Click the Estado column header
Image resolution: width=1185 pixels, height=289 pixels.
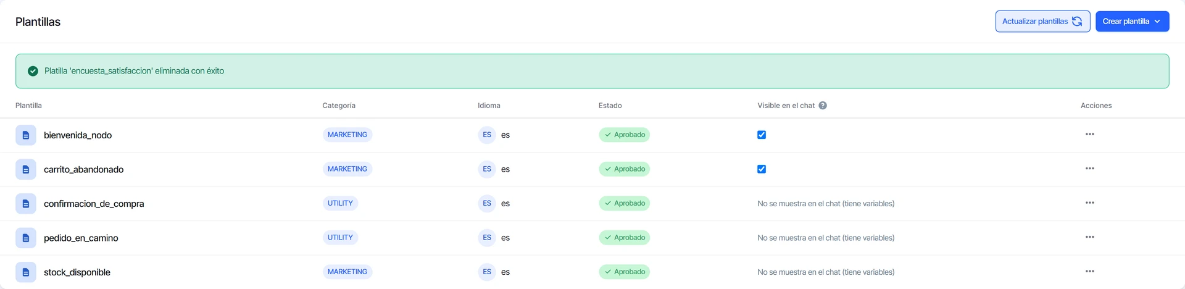(610, 106)
